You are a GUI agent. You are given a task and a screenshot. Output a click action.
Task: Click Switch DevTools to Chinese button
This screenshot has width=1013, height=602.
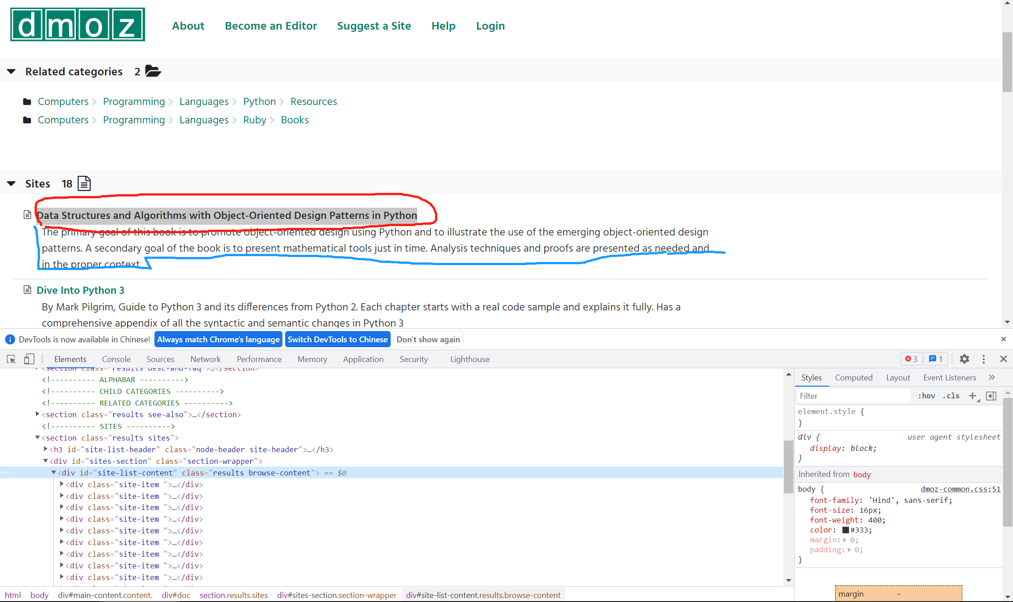click(338, 340)
